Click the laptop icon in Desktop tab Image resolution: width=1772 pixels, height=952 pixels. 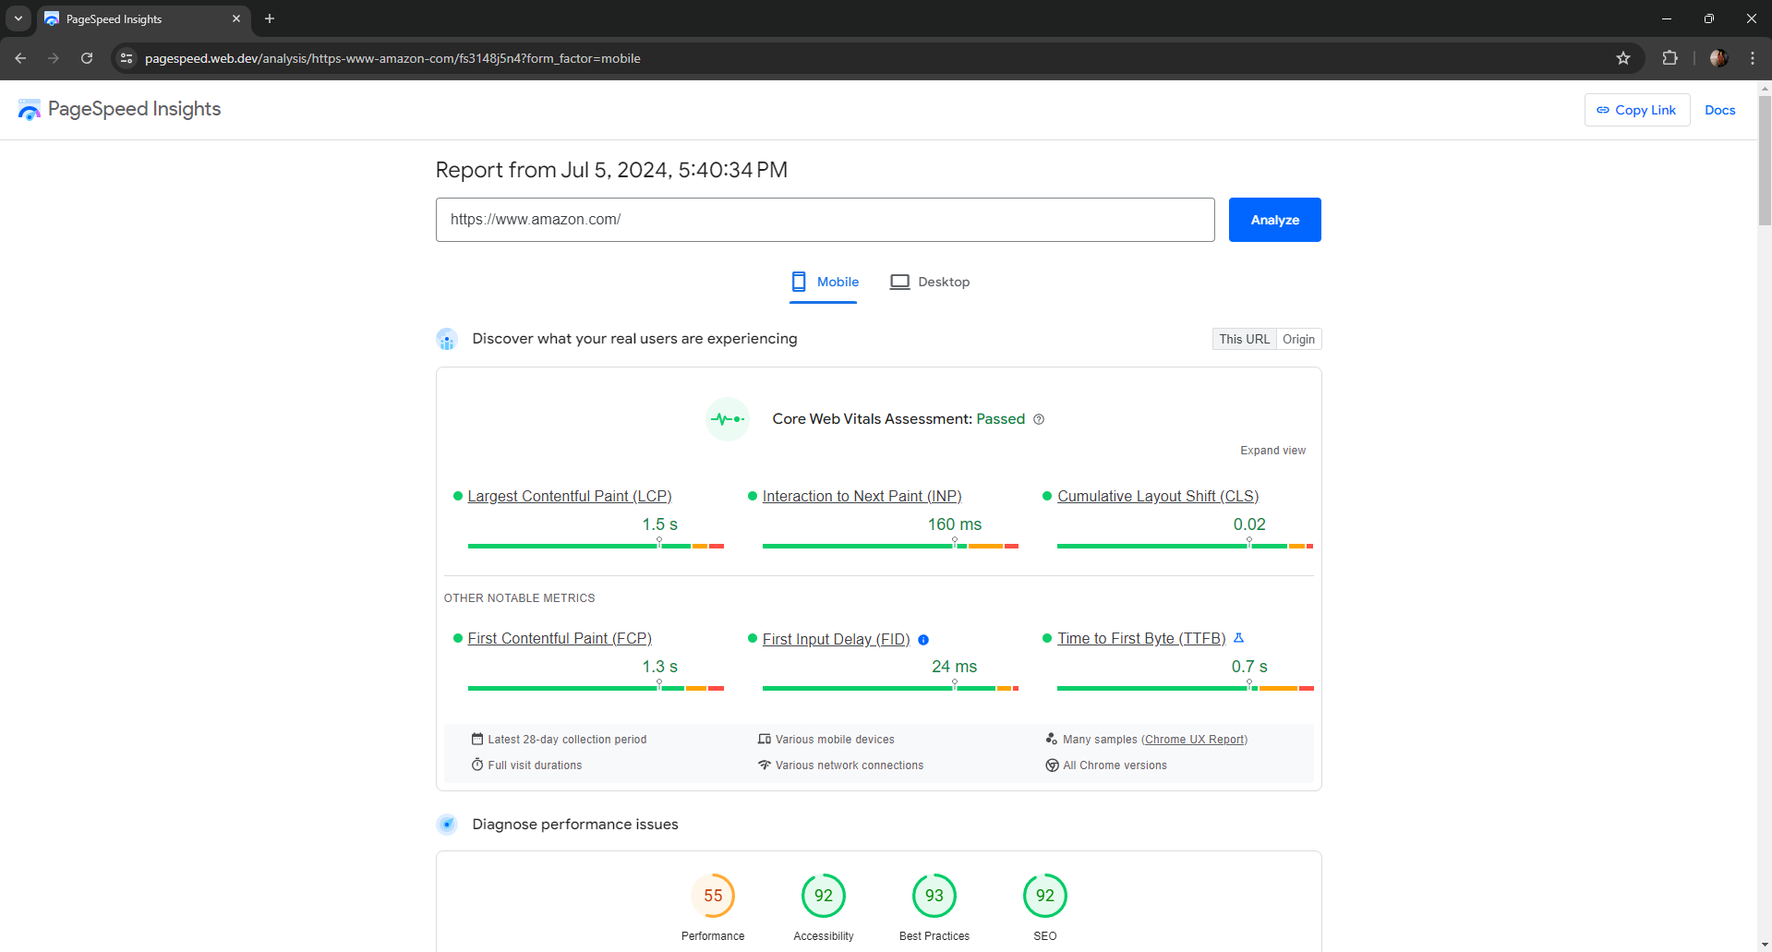899,282
